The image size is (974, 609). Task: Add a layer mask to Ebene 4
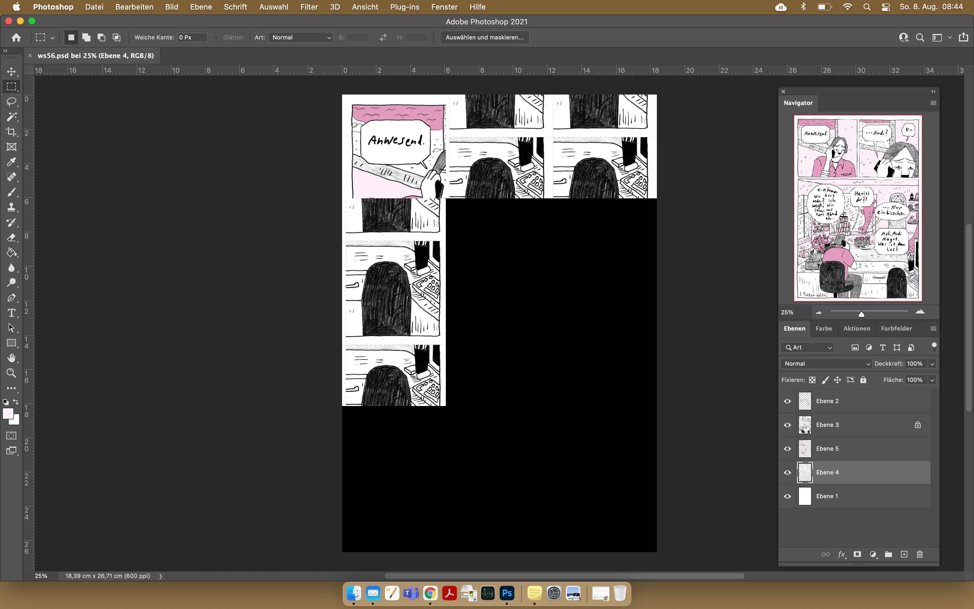pyautogui.click(x=857, y=554)
